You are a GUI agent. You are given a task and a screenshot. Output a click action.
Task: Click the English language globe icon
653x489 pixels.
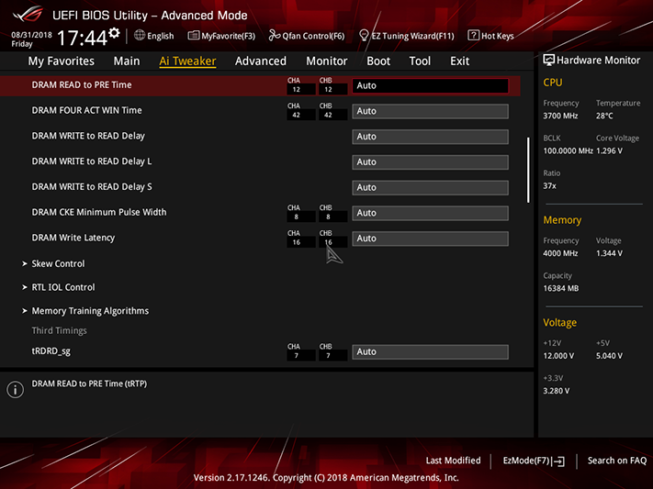point(140,36)
